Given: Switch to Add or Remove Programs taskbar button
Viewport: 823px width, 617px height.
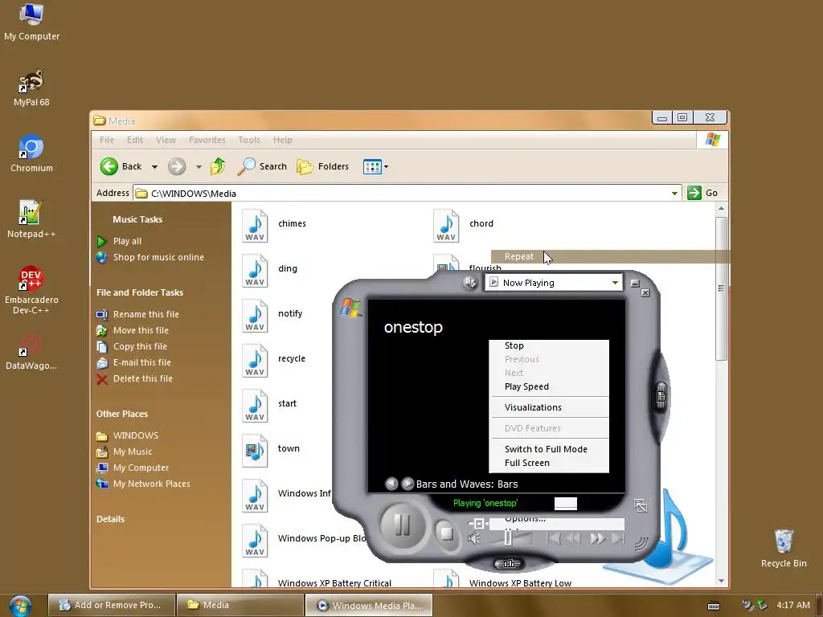Looking at the screenshot, I should 111,606.
